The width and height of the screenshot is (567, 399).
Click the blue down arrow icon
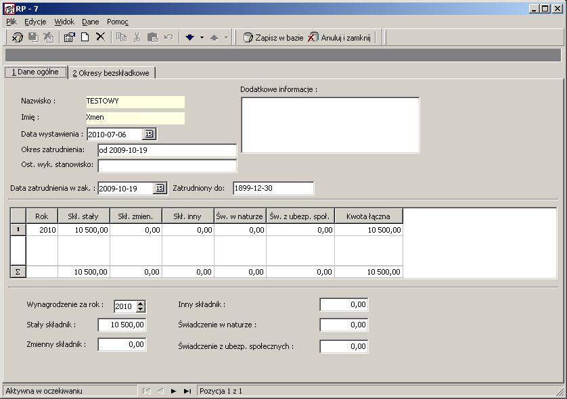pyautogui.click(x=190, y=37)
